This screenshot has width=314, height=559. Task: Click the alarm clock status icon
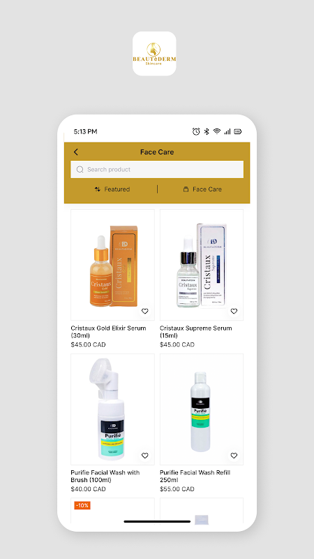(196, 131)
